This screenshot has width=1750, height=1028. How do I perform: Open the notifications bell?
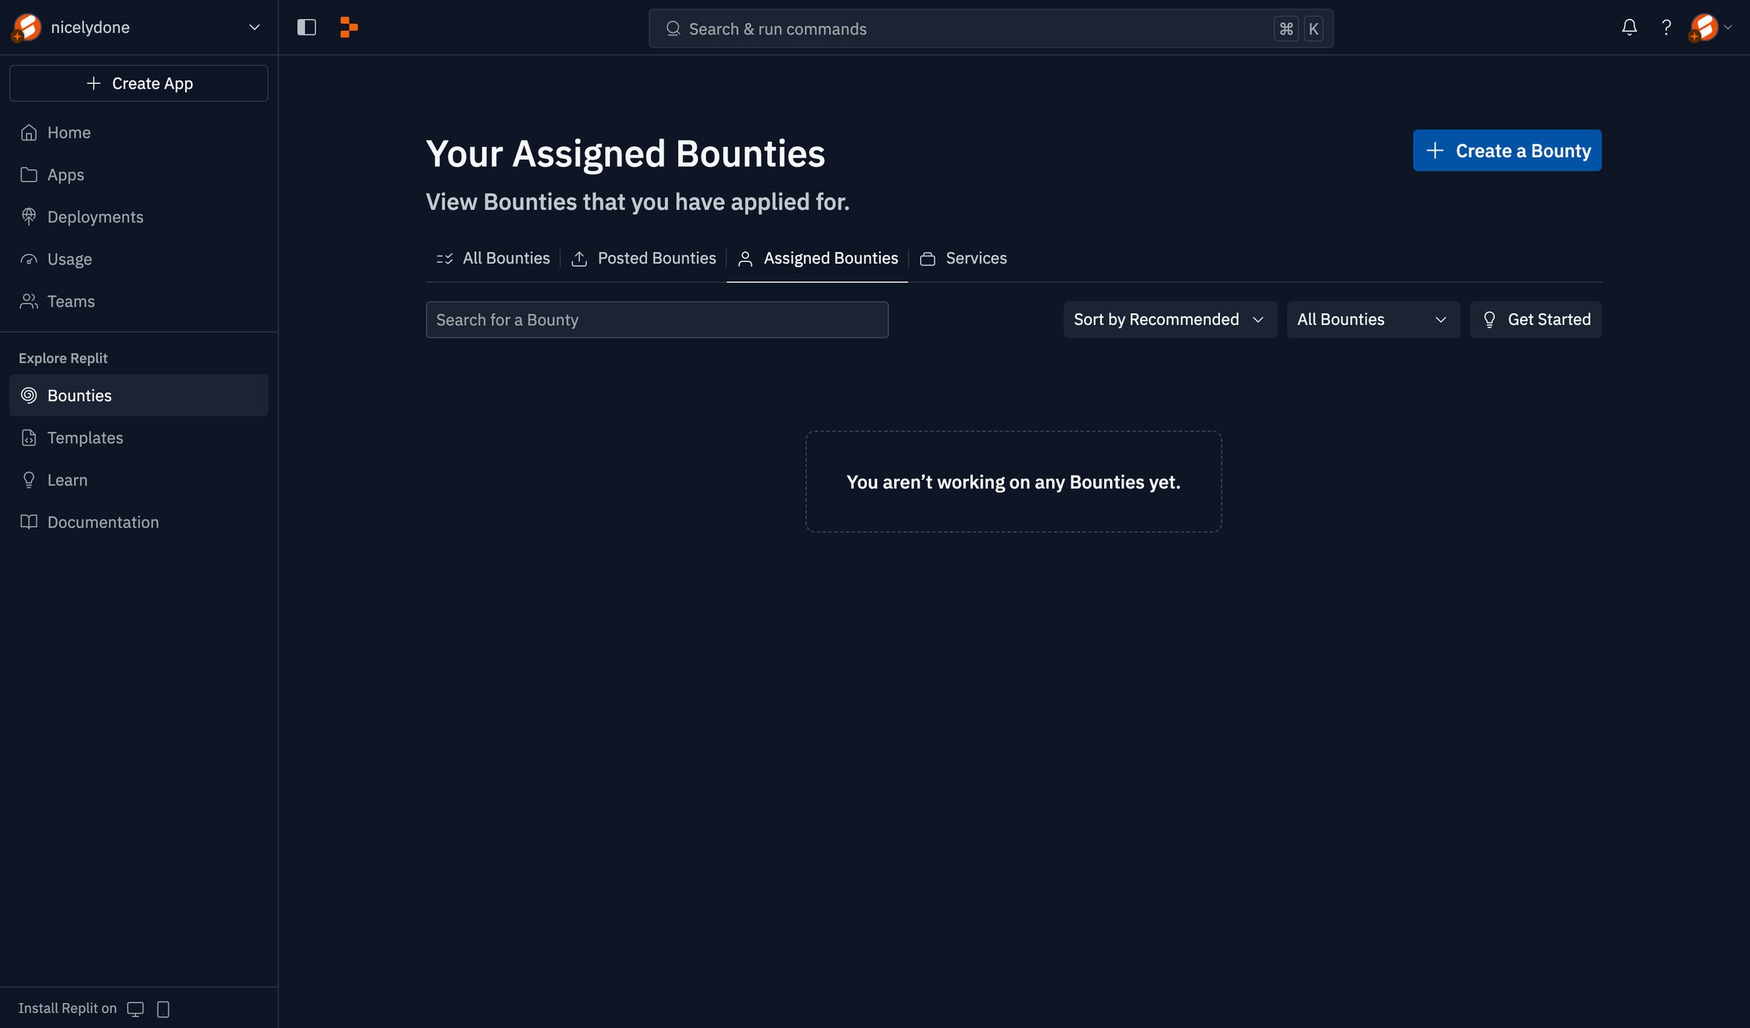pyautogui.click(x=1629, y=28)
